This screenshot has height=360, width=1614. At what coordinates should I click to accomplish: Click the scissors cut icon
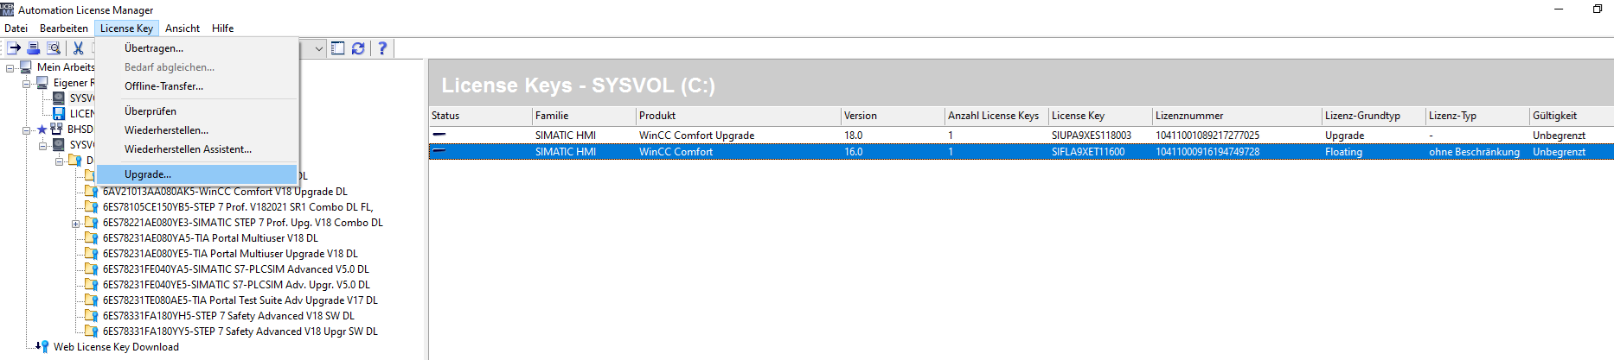[x=79, y=48]
